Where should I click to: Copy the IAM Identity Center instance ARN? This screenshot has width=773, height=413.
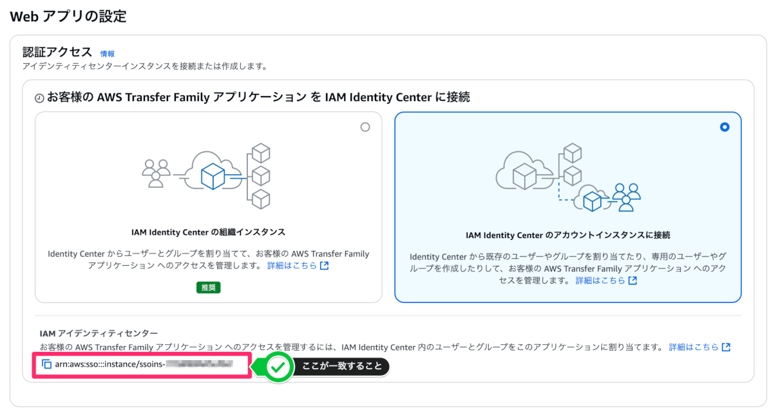tap(46, 364)
